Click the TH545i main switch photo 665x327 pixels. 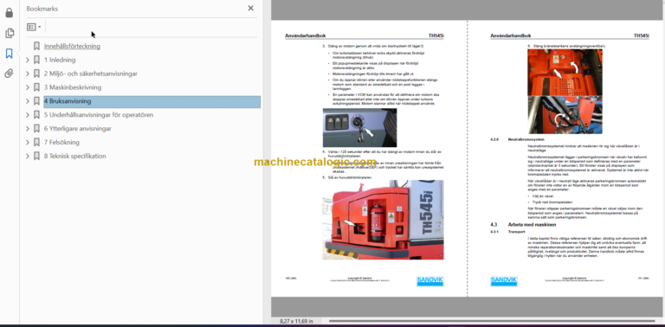click(383, 220)
